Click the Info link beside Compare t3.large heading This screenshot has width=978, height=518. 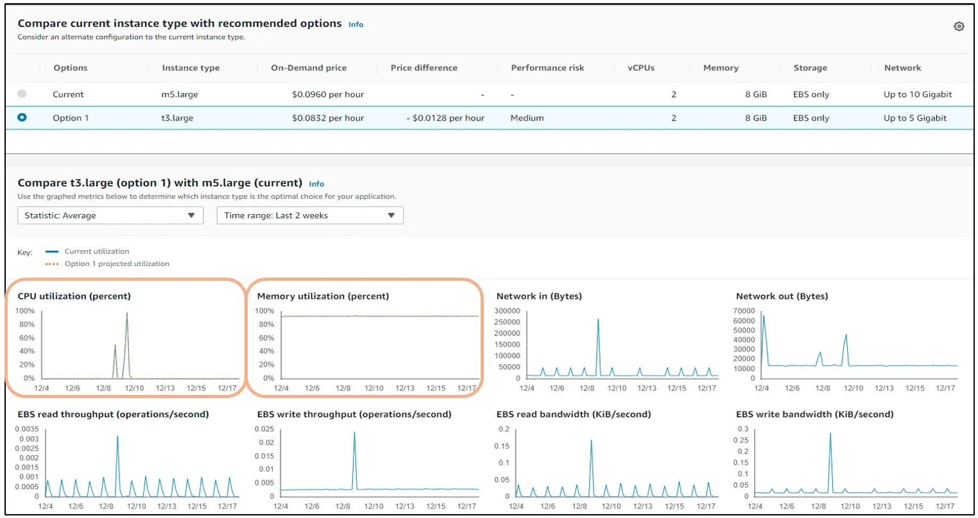pos(316,184)
